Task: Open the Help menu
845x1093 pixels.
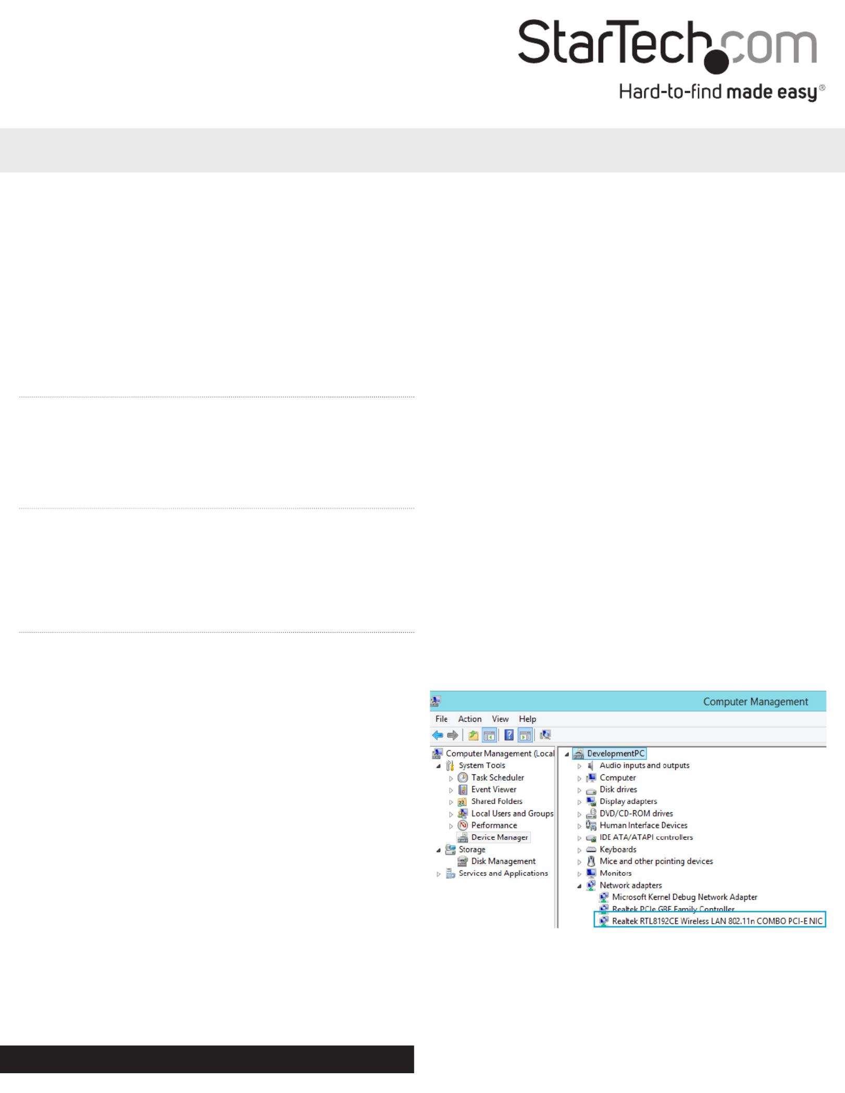Action: click(527, 719)
